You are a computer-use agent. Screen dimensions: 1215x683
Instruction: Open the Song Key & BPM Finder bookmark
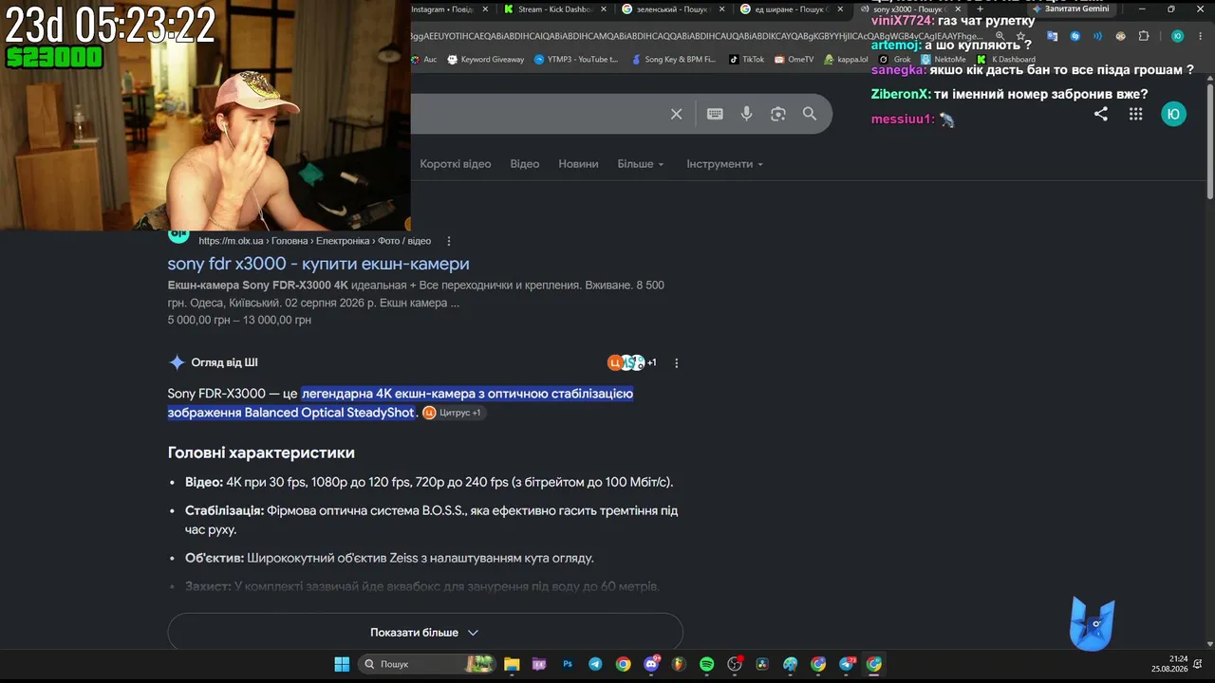click(673, 59)
